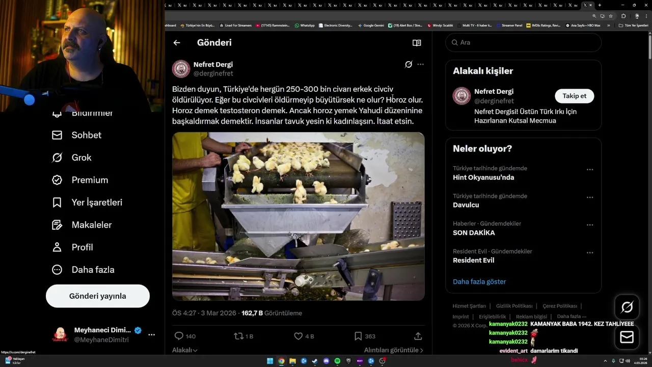Open Nefret Dergi profile in Alakalı kişiler
Screen dimensions: 652x367
click(494, 92)
